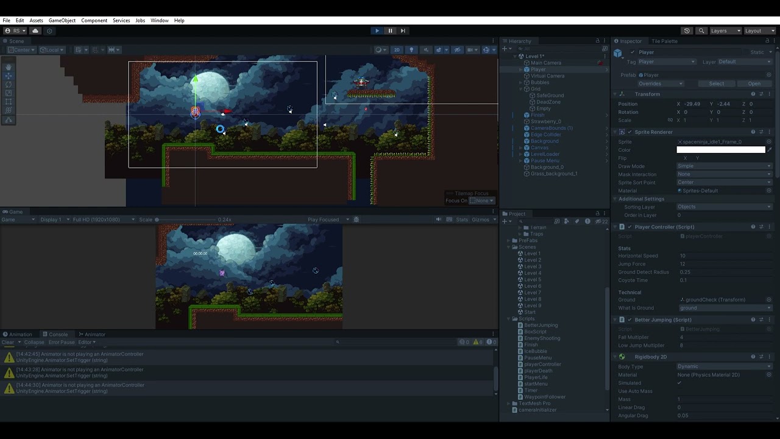The width and height of the screenshot is (780, 439).
Task: Toggle scene lighting with the bulb icon
Action: 412,50
